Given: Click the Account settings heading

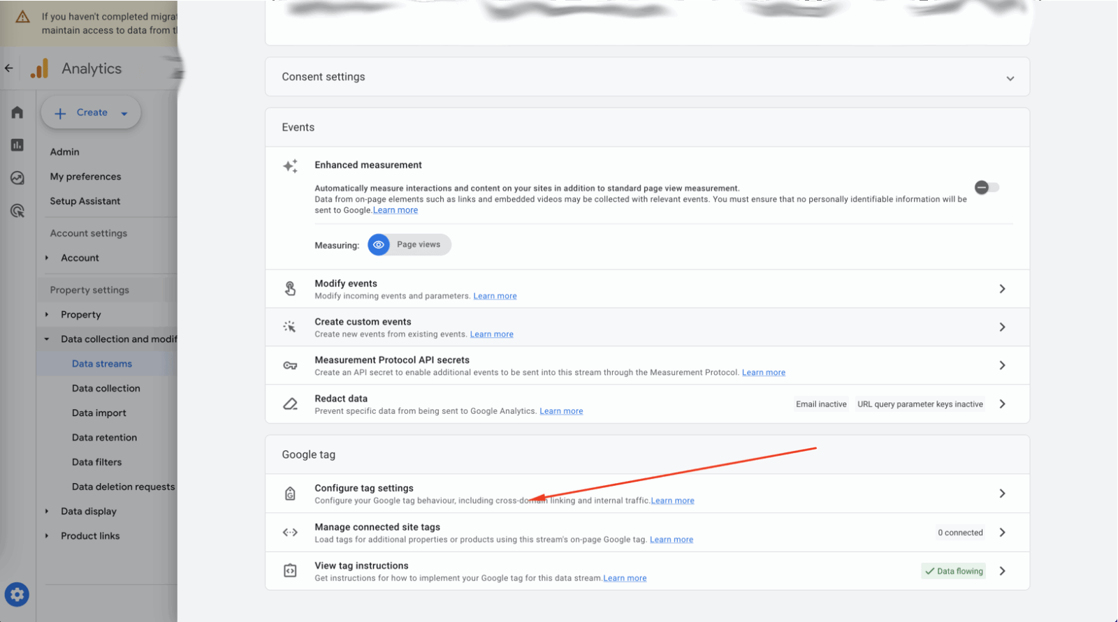Looking at the screenshot, I should [89, 233].
